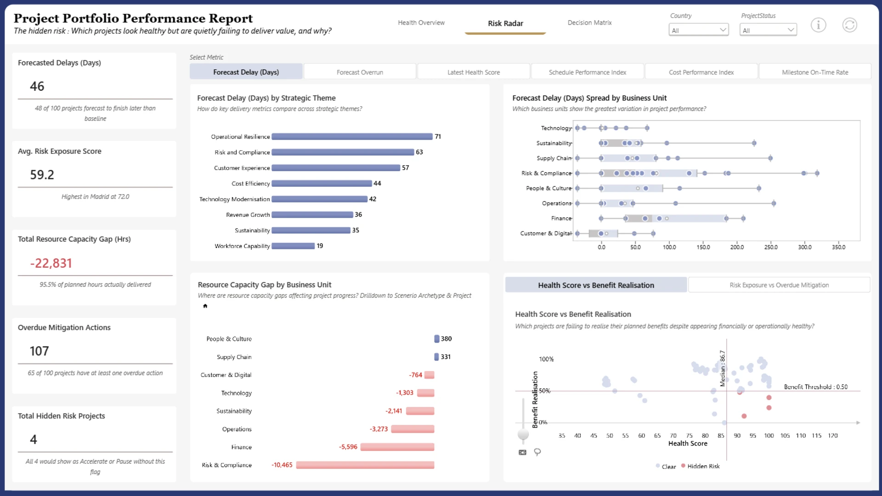Switch to Health Overview tab
The image size is (882, 496).
[x=421, y=23]
